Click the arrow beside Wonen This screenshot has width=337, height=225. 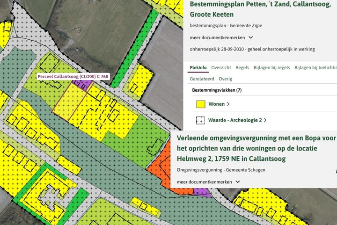click(228, 104)
